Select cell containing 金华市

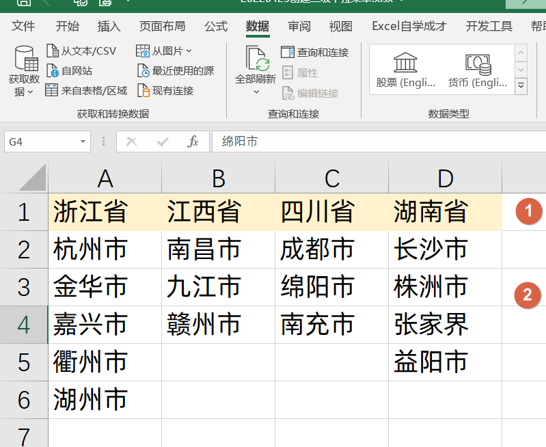pos(105,287)
